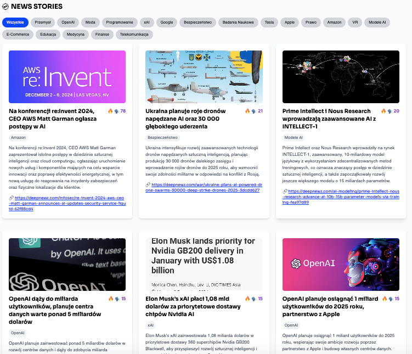Click Modele AI tag on Prime Intellect card
Screen dimensions: 412x354
point(294,137)
